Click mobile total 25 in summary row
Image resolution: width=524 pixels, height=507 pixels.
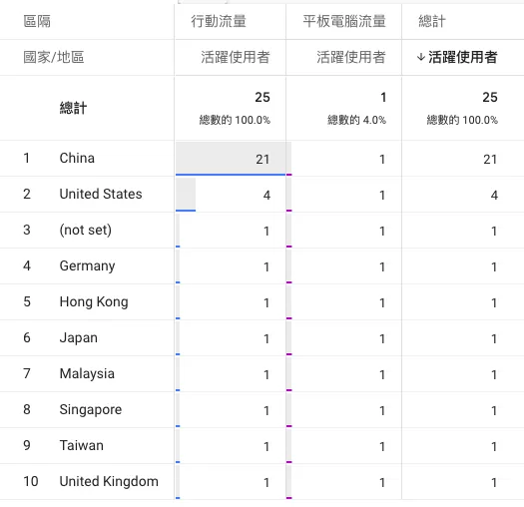point(262,97)
